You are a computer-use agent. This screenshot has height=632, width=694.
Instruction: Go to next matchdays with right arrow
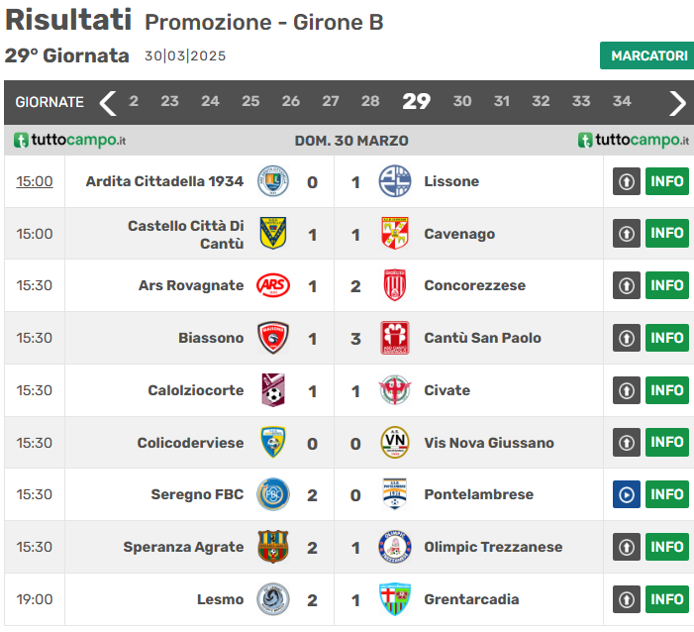click(x=677, y=102)
